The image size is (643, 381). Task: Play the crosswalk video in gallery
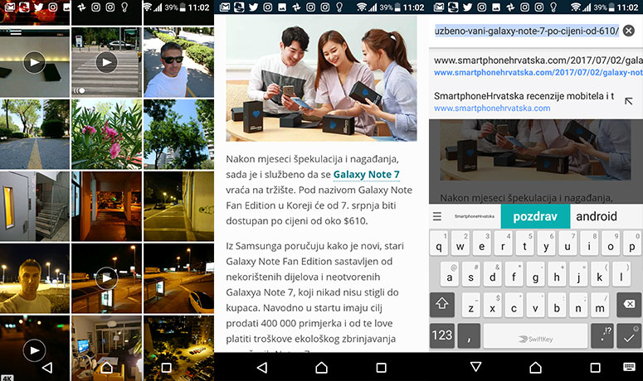click(107, 62)
